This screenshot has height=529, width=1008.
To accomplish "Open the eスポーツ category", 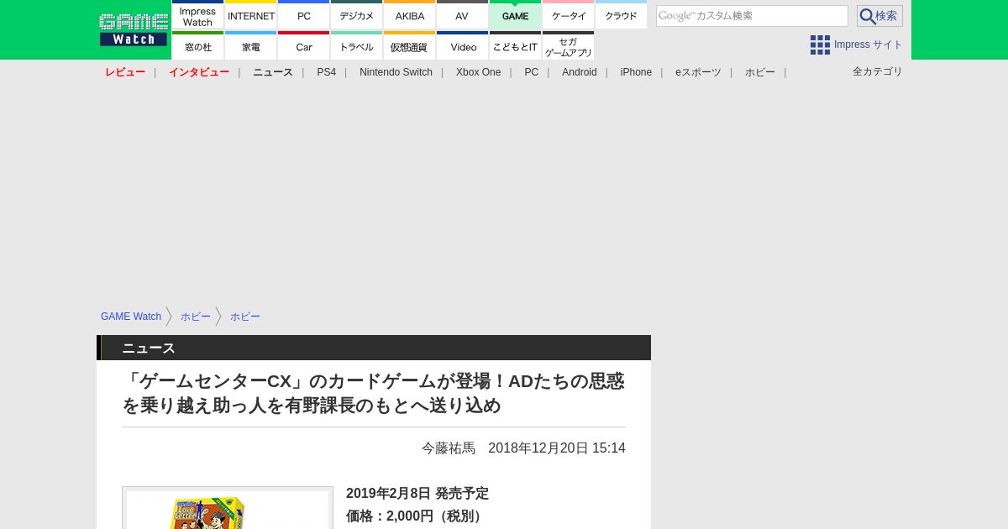I will pos(698,72).
